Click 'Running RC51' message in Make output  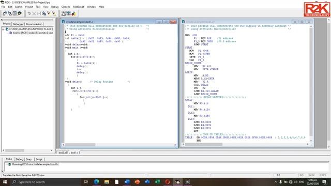tap(36, 164)
